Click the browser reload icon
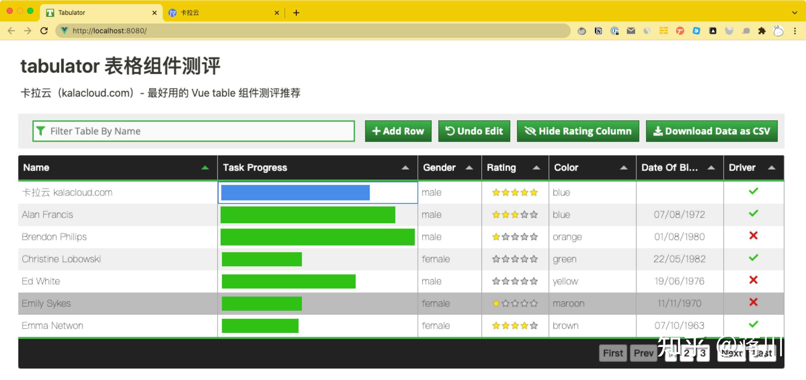This screenshot has height=380, width=806. tap(44, 31)
